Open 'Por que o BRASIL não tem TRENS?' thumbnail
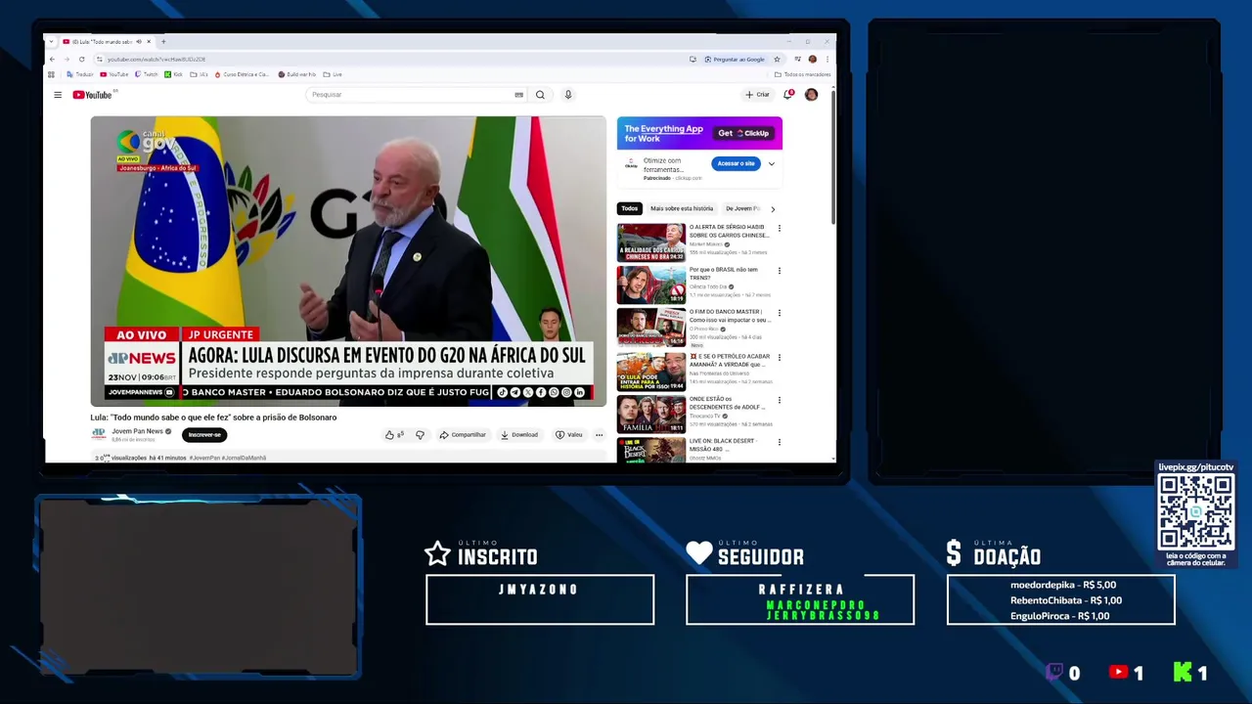This screenshot has height=704, width=1252. point(651,285)
